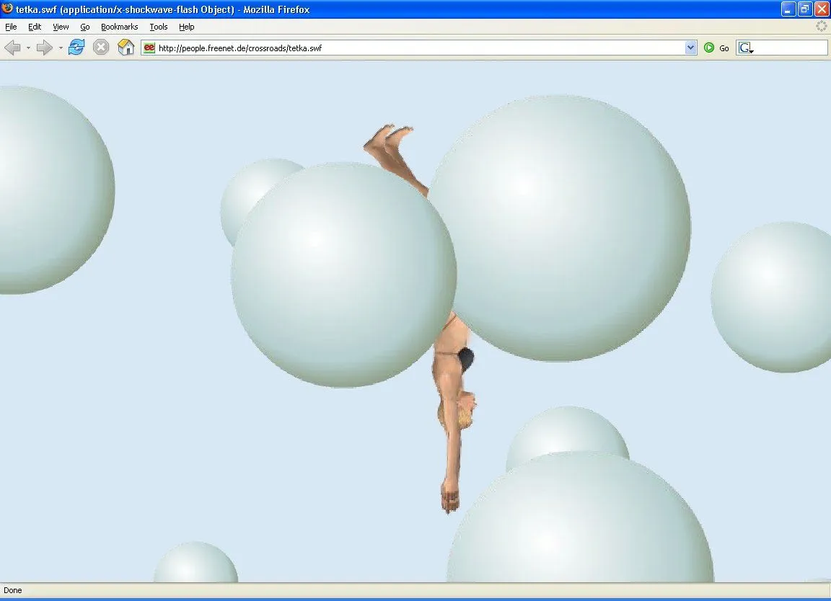Click the site favicon in the address bar
The width and height of the screenshot is (831, 601).
click(x=149, y=48)
